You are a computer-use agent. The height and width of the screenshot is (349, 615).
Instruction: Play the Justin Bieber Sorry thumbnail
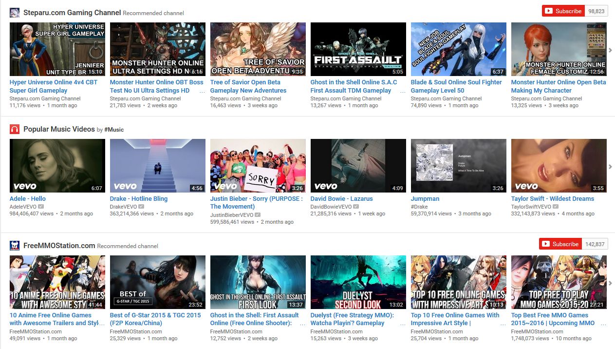(258, 166)
